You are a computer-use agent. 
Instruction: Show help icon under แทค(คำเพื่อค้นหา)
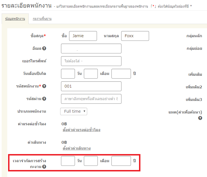(x=200, y=118)
